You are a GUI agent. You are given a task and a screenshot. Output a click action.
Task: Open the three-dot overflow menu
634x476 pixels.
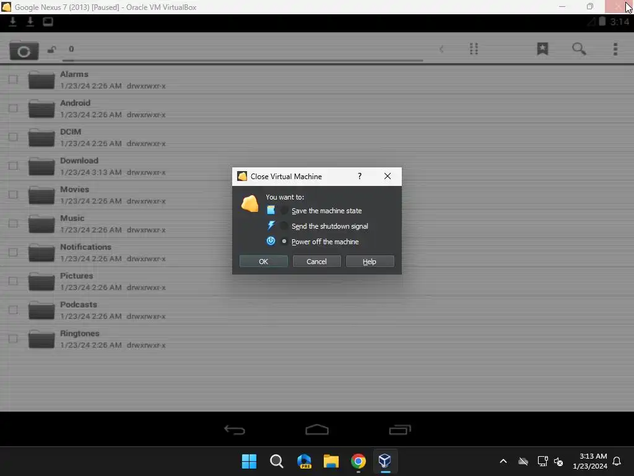click(615, 49)
